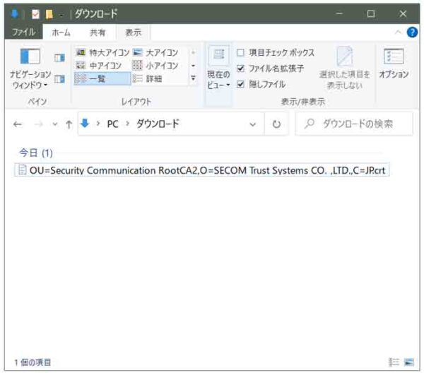Select extra large icons (特大アイコン) layout
Screen dimensions: 424x375
pos(102,53)
